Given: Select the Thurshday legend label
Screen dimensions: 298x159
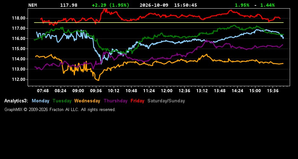Looking at the screenshot, I should point(116,101).
